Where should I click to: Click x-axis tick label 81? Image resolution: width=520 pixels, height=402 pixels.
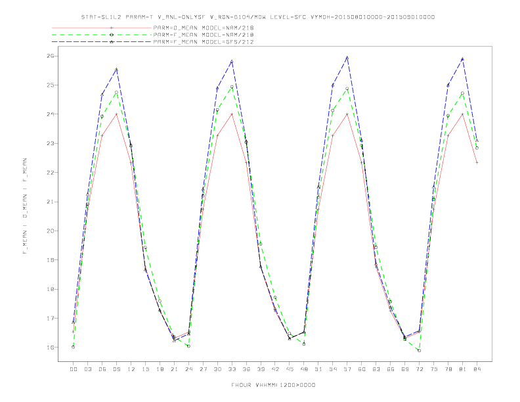[x=463, y=369]
